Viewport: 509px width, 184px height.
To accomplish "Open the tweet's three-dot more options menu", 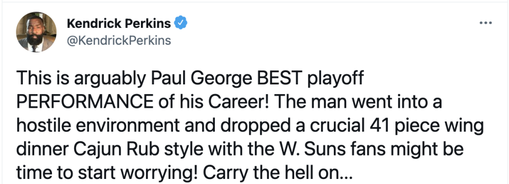I will [x=486, y=23].
